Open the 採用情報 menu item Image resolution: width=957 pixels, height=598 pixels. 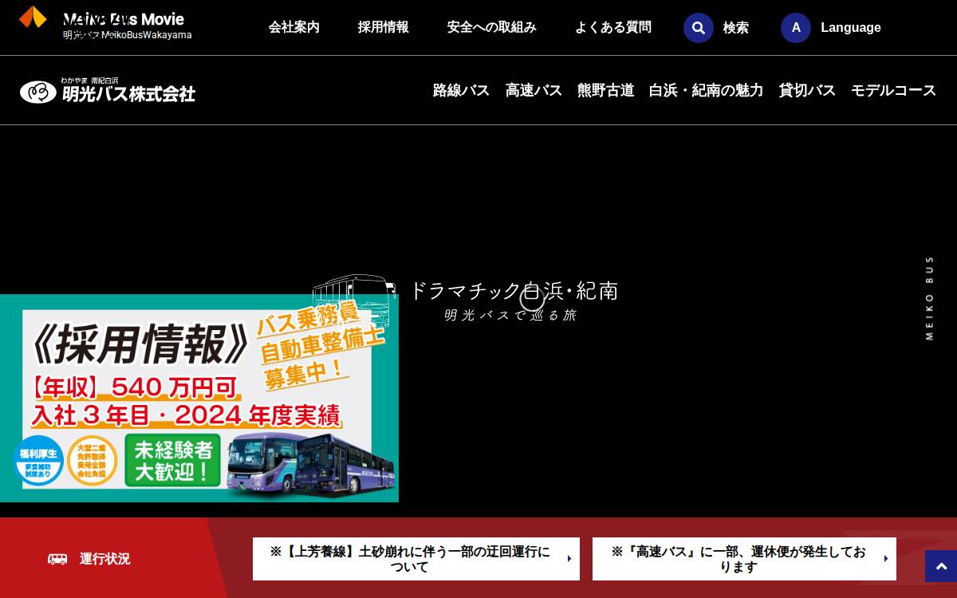click(384, 27)
